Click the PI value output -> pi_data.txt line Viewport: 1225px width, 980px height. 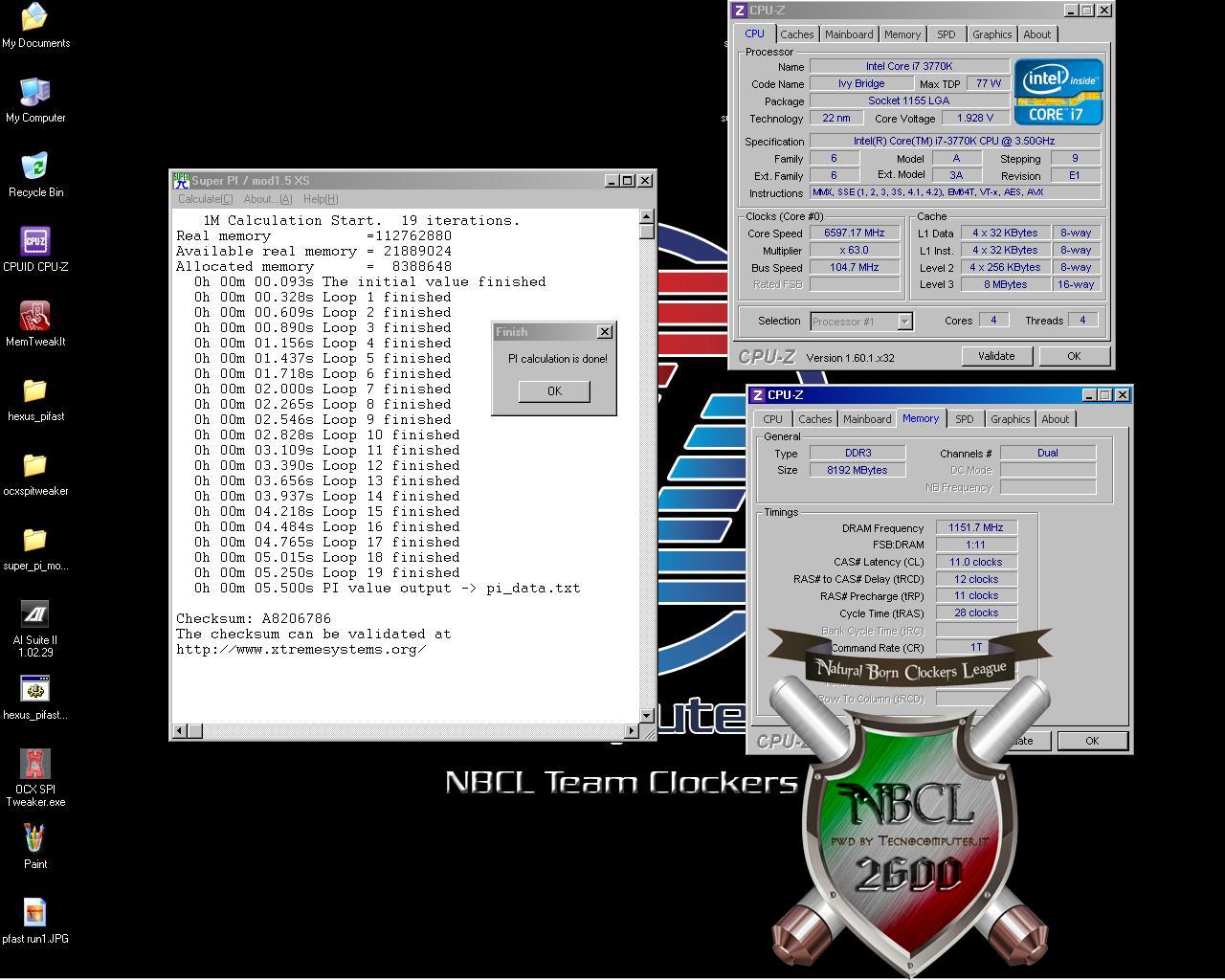click(x=387, y=588)
